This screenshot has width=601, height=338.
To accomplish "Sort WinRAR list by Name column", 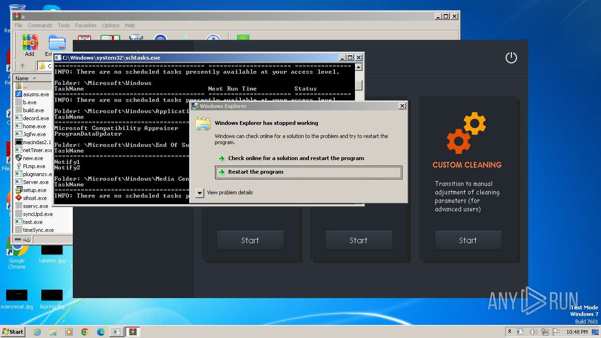I will pos(32,78).
